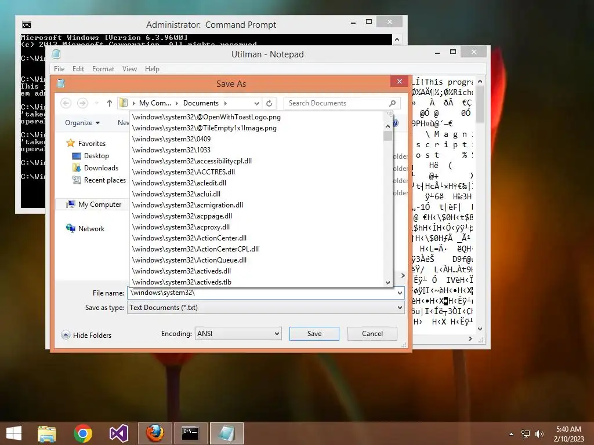Select suggestion accessibilitycpl.dll
The image size is (594, 445).
click(x=256, y=161)
